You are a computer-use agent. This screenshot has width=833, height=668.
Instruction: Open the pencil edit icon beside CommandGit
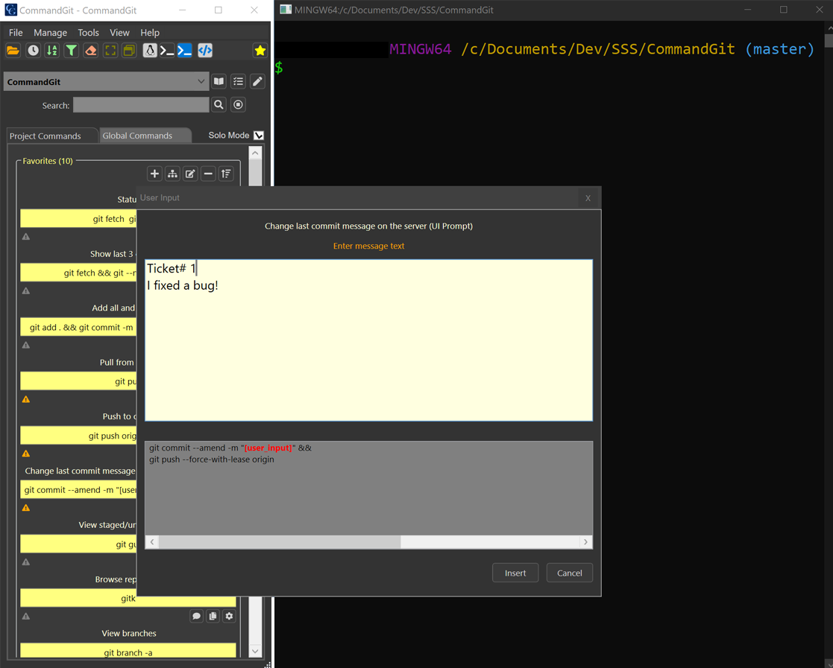pos(257,81)
